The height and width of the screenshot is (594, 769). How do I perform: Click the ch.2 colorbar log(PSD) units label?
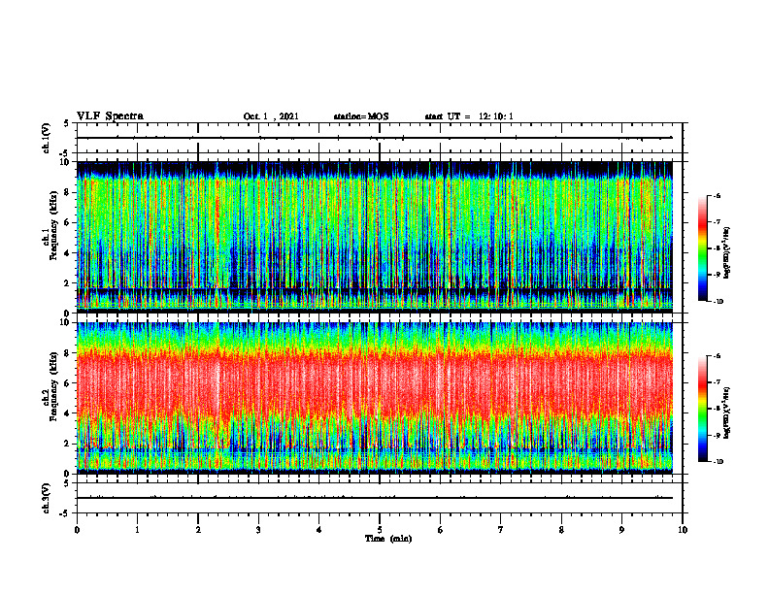pos(727,413)
